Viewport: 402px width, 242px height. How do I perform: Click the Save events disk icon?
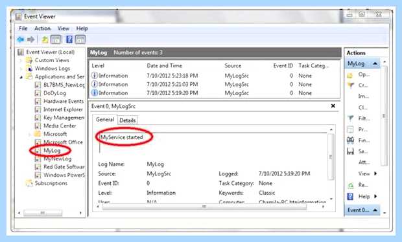[x=351, y=151]
